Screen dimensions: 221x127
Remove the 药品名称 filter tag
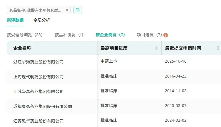point(67,10)
